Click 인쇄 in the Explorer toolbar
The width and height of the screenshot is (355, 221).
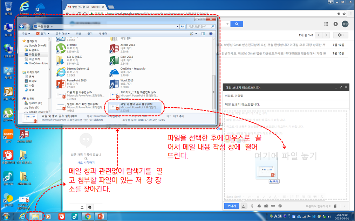[78, 34]
